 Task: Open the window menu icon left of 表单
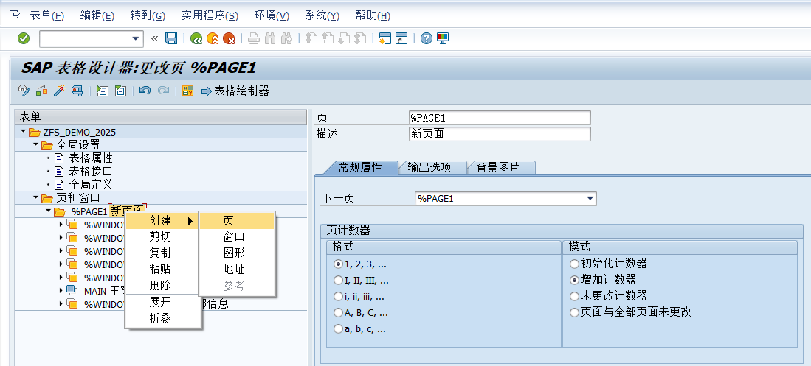15,15
